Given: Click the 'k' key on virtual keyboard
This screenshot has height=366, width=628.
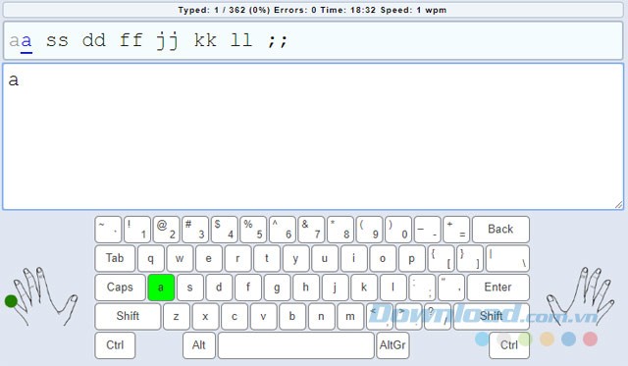Looking at the screenshot, I should point(364,288).
